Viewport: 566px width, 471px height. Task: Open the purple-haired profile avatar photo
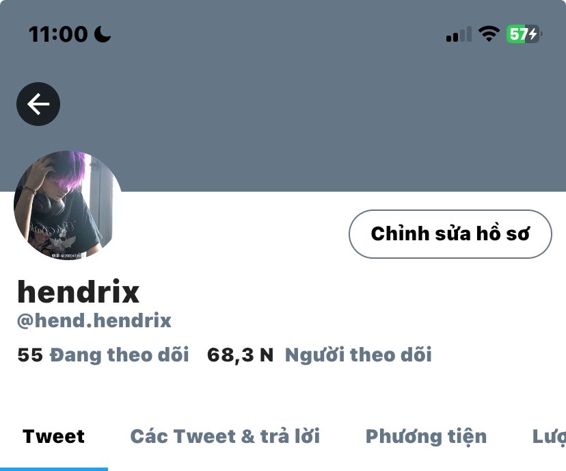coord(68,205)
